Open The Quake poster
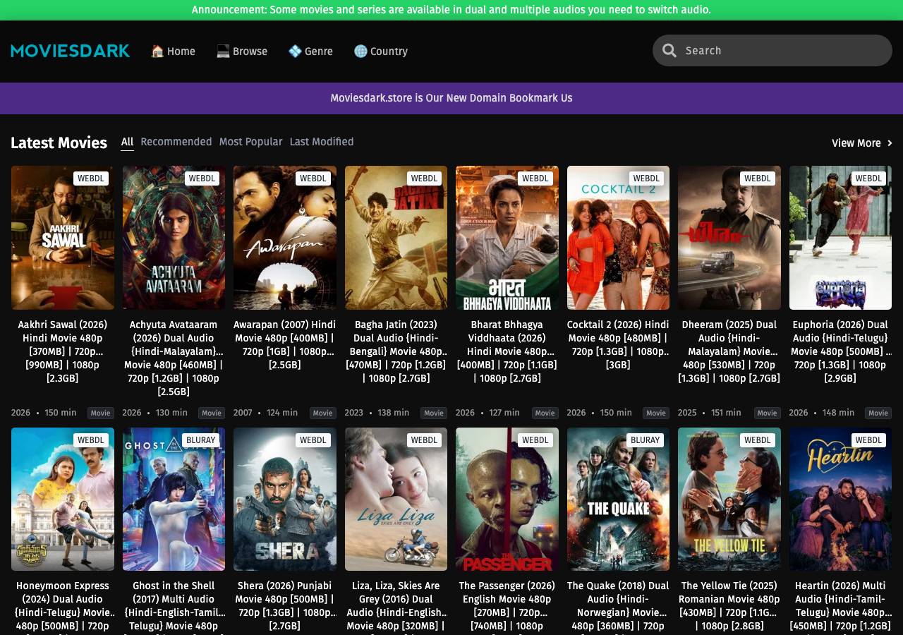The image size is (903, 635). click(x=618, y=499)
